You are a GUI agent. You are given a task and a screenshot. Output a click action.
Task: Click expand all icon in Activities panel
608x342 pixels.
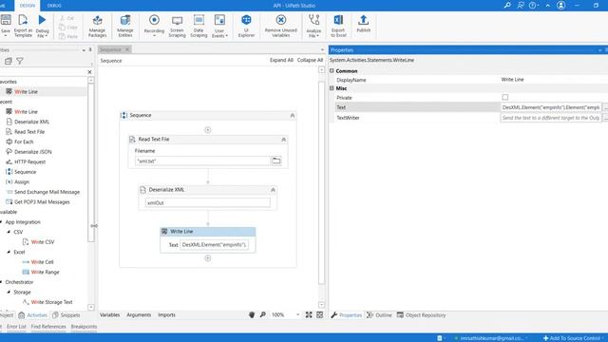click(9, 61)
